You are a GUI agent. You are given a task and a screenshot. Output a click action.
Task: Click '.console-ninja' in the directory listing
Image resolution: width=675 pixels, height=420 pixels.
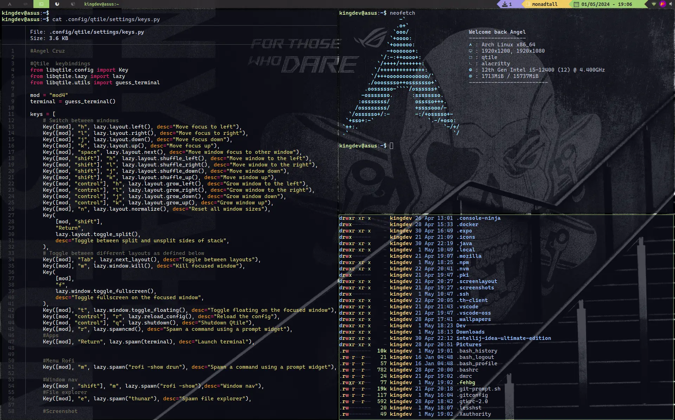(x=478, y=218)
